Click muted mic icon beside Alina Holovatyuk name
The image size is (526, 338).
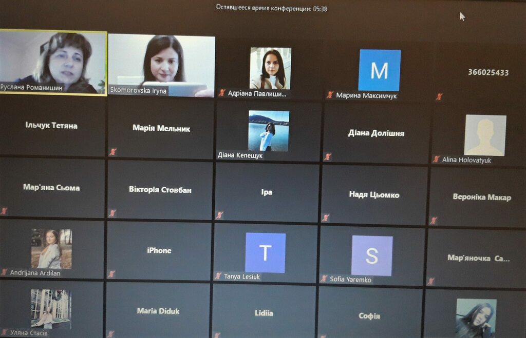point(436,159)
